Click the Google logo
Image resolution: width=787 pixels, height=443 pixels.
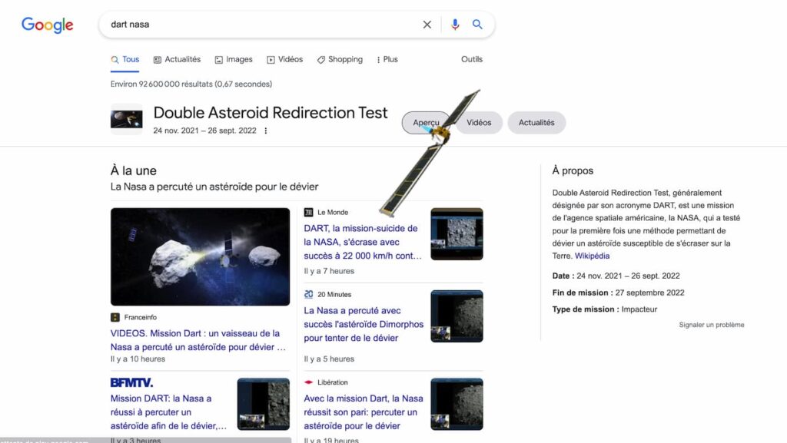click(47, 25)
